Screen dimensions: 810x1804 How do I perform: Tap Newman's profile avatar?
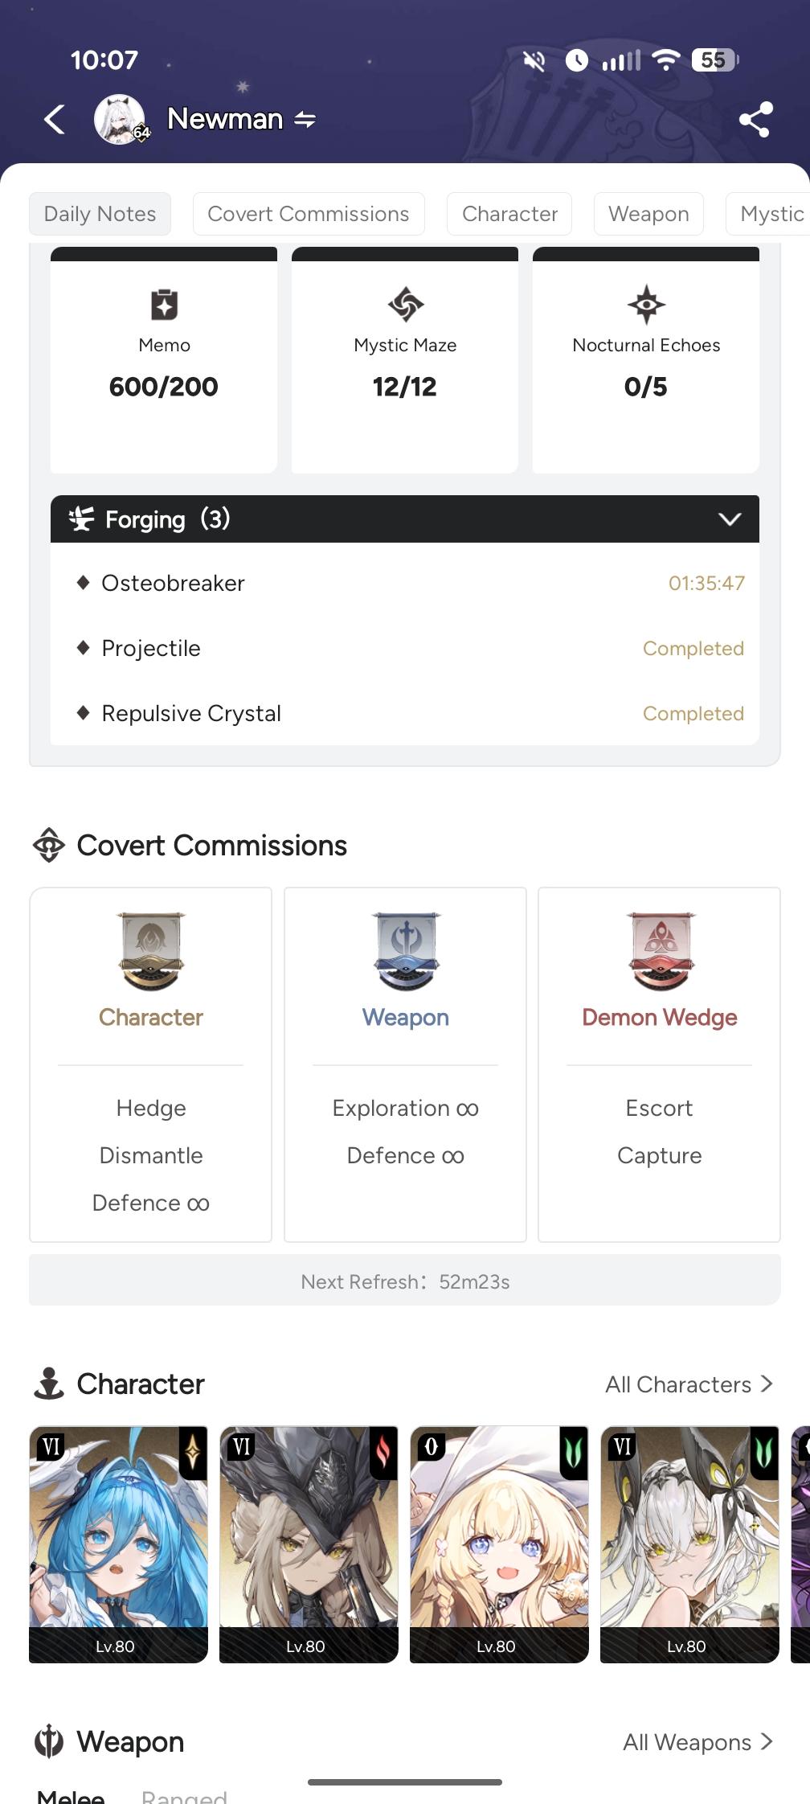point(120,120)
